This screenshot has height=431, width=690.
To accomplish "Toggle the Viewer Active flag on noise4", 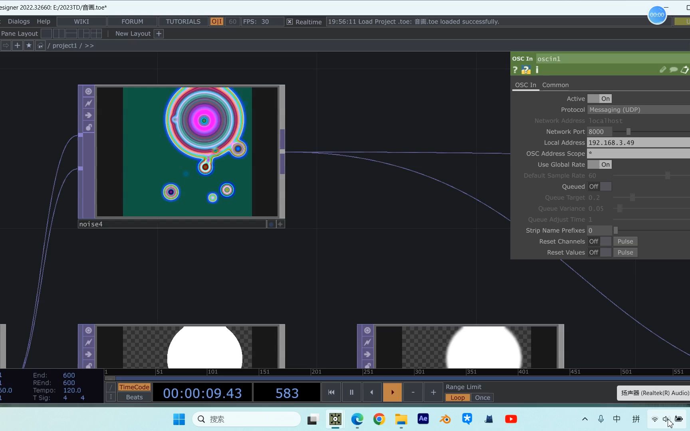I will [89, 91].
